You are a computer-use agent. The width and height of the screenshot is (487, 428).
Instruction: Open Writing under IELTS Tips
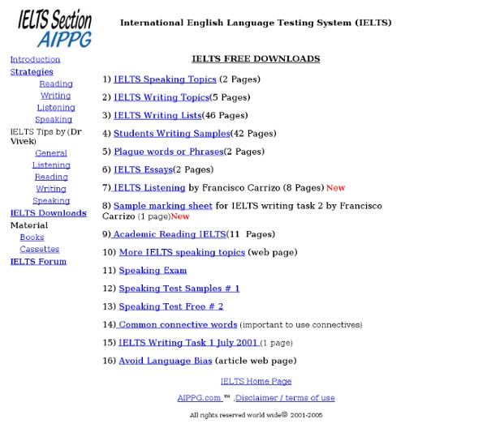(51, 189)
